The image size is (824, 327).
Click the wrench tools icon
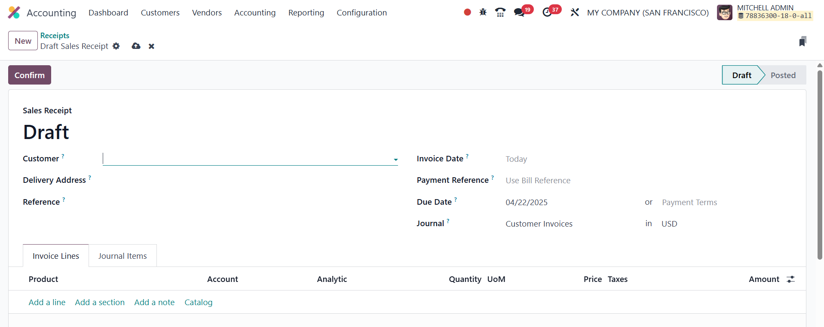(x=575, y=12)
